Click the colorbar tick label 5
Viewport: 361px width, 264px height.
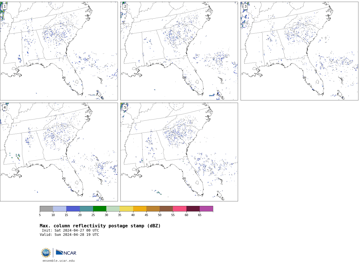coord(40,215)
